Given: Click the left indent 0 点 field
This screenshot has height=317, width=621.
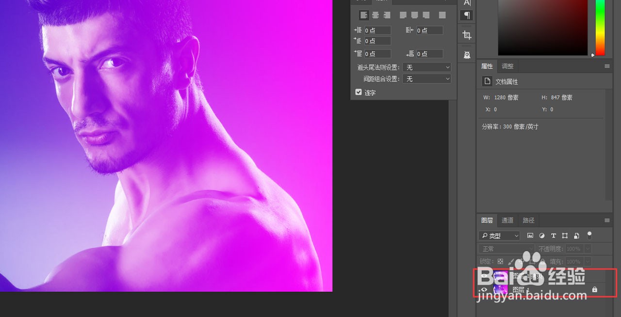Looking at the screenshot, I should pyautogui.click(x=377, y=30).
